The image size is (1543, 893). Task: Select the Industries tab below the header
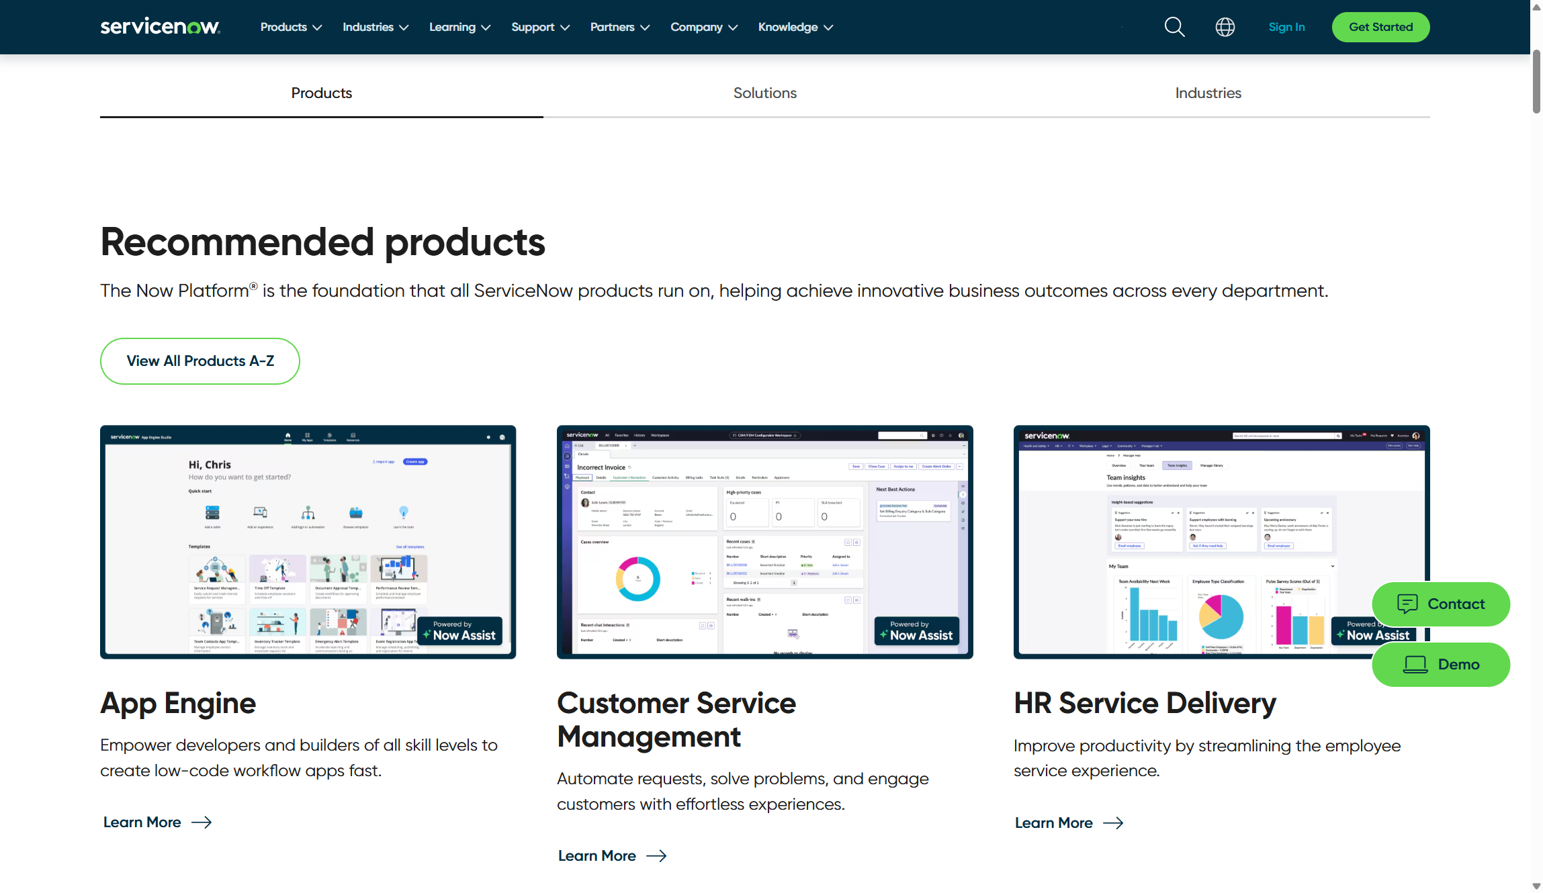point(1208,93)
